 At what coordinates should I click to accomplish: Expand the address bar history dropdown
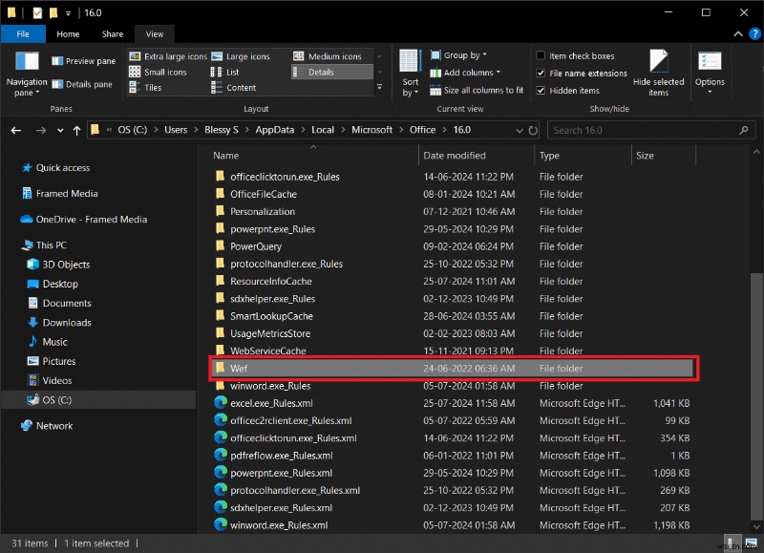coord(520,130)
